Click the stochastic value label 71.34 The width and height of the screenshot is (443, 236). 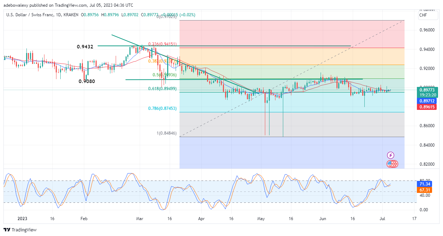point(425,184)
